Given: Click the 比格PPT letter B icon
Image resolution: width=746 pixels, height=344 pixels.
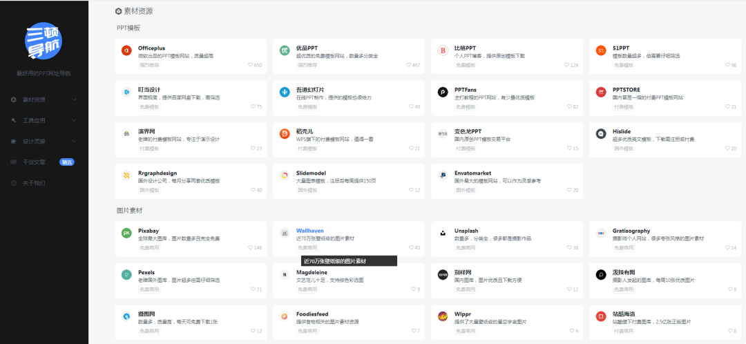Looking at the screenshot, I should [x=443, y=51].
